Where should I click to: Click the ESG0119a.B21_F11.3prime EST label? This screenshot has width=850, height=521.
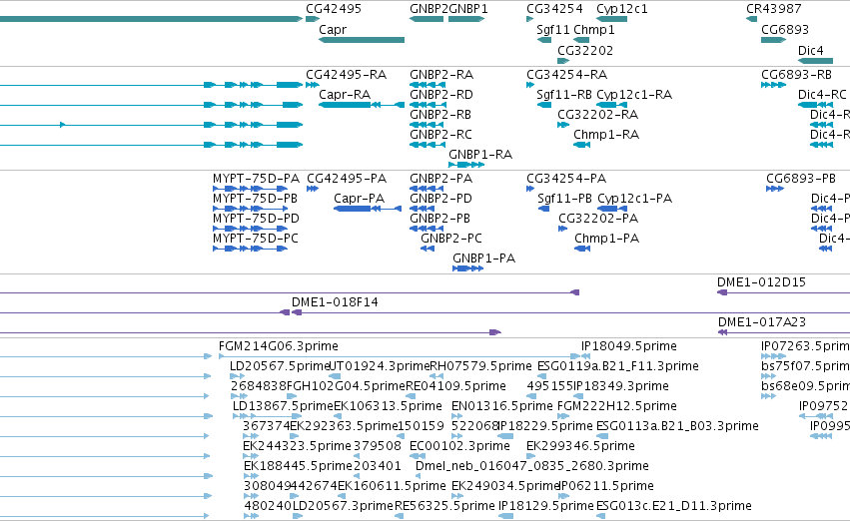click(618, 366)
